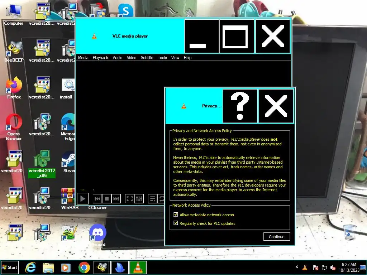Uncheck Allow metadata network access
The image size is (367, 275).
coord(176,214)
